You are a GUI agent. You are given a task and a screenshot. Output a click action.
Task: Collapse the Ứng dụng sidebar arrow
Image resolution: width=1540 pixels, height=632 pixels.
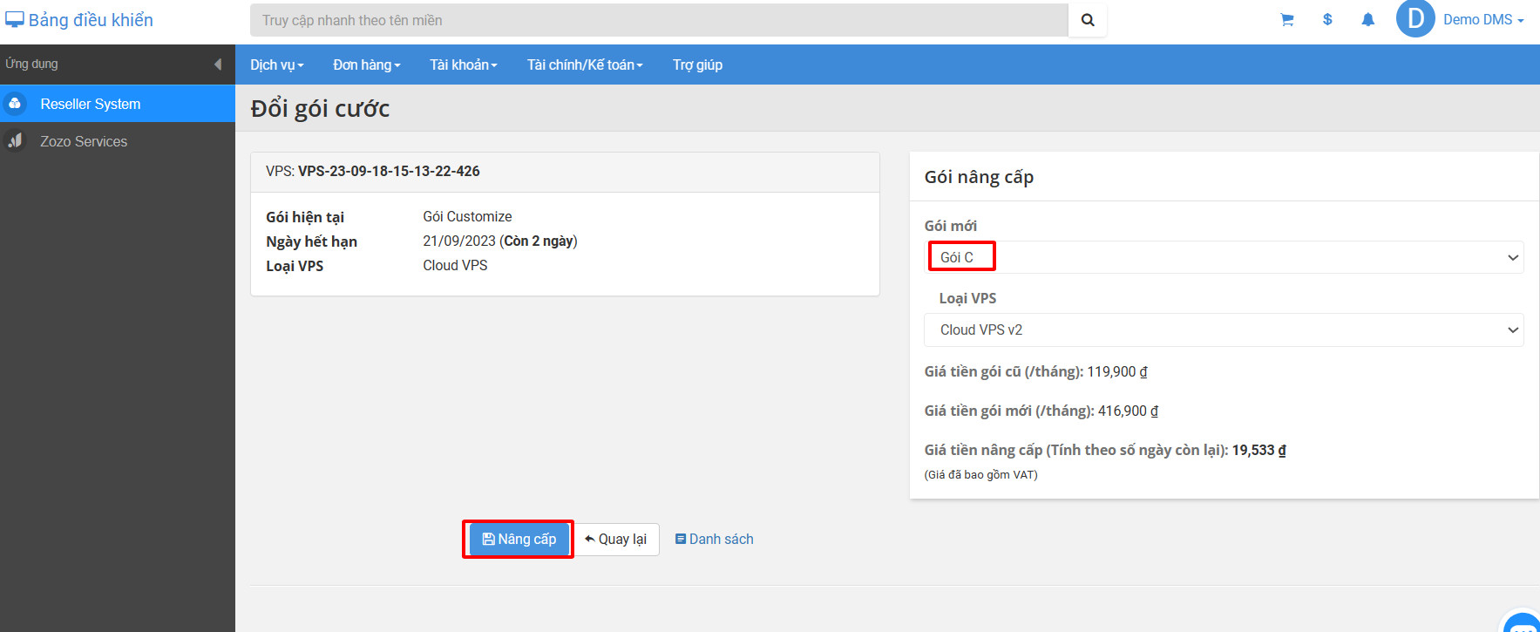click(218, 65)
